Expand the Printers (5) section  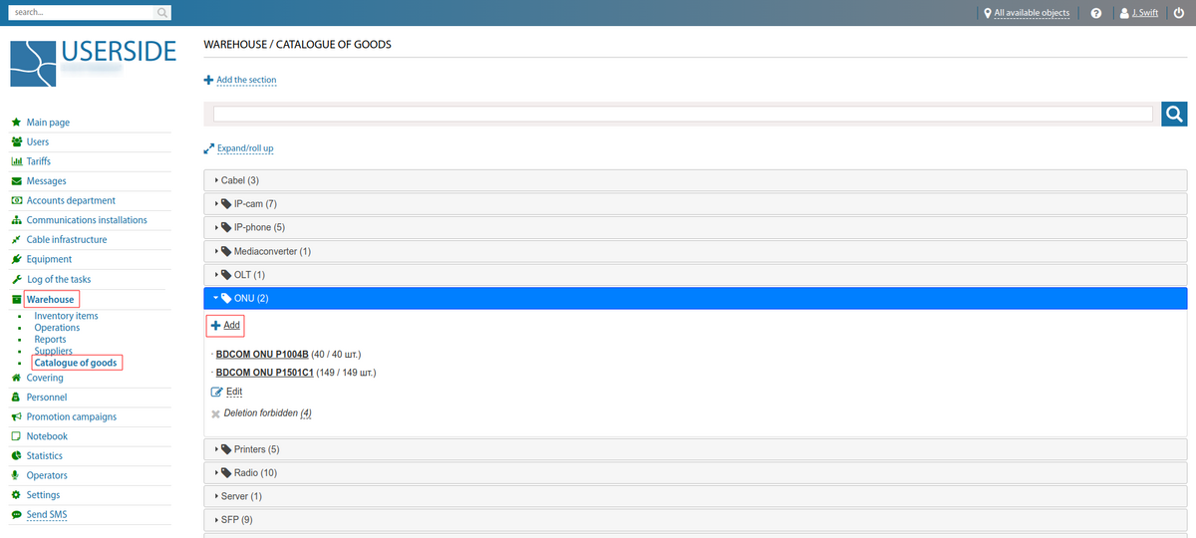(255, 449)
